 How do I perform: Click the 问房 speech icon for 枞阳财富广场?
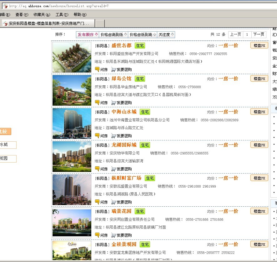(x=97, y=202)
